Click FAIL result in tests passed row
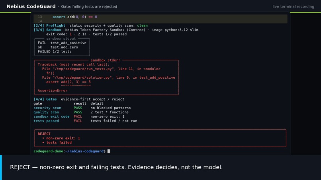This screenshot has height=180, width=321. point(78,121)
